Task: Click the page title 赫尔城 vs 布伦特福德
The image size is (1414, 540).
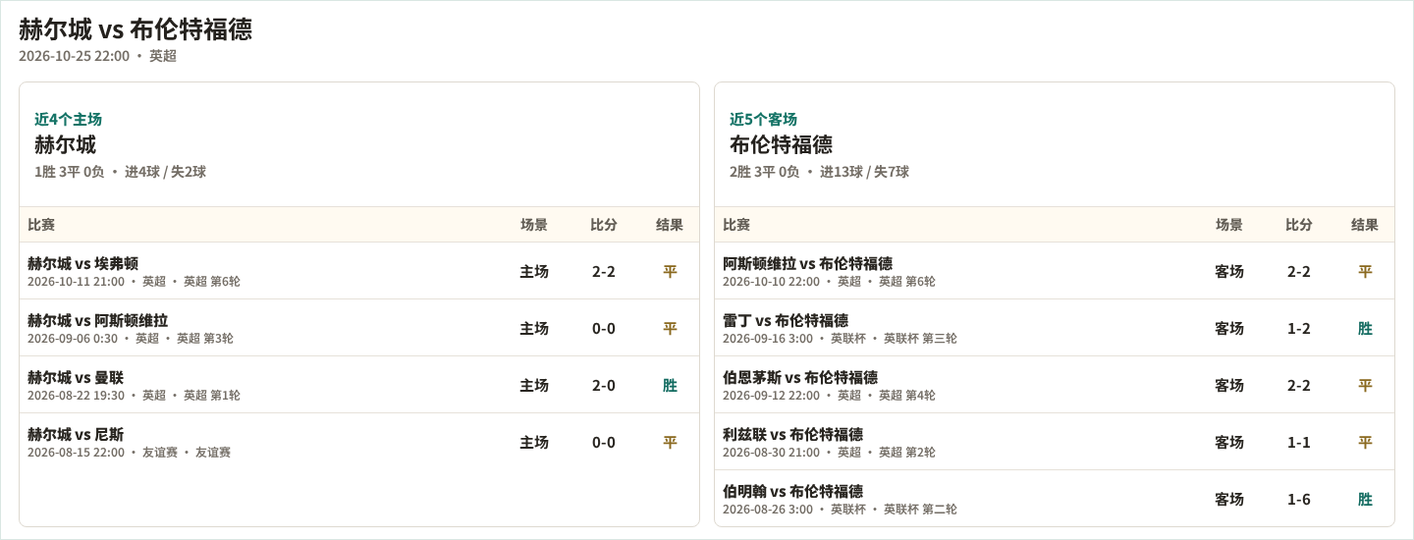Action: [136, 29]
